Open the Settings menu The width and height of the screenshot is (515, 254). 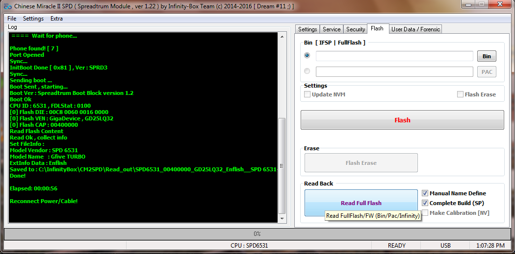coord(33,19)
